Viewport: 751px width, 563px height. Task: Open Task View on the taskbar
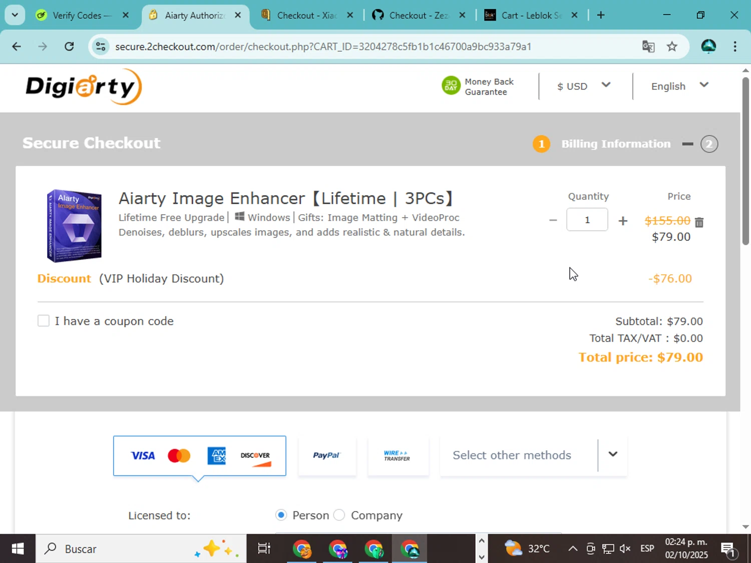pyautogui.click(x=264, y=549)
